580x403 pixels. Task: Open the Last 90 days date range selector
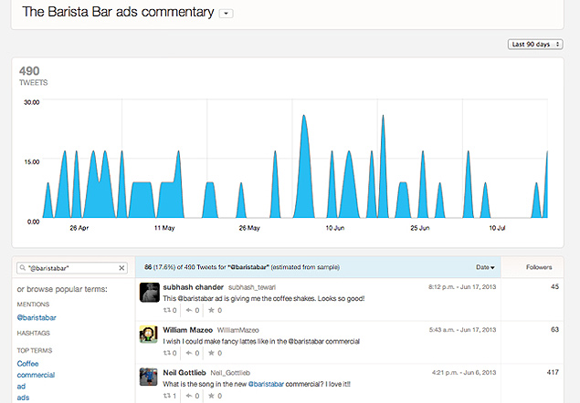tap(535, 45)
